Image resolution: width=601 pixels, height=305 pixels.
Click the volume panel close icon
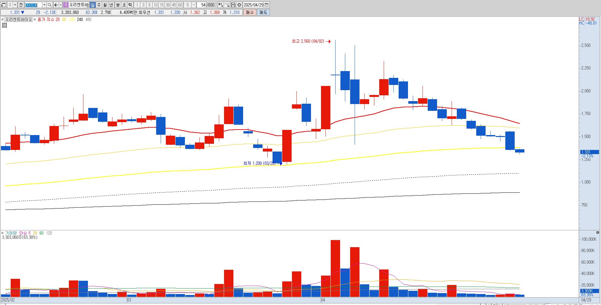pyautogui.click(x=598, y=233)
